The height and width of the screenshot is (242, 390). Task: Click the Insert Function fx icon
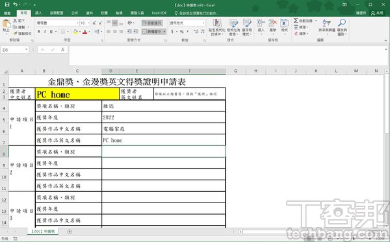point(62,50)
